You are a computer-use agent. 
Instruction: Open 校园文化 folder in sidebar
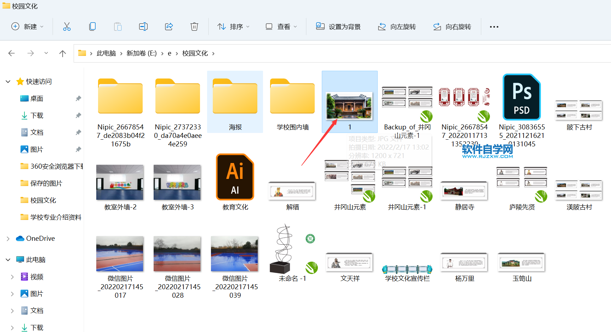[38, 200]
